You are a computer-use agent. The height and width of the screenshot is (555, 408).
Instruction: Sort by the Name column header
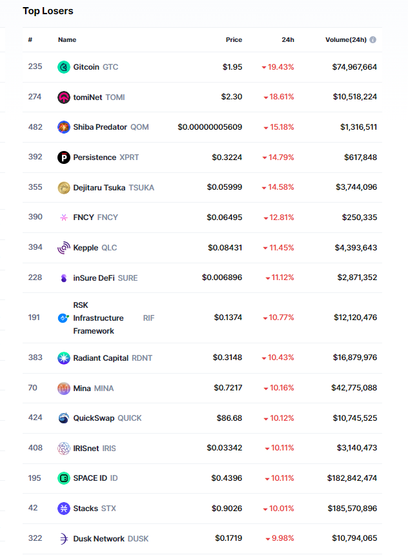(67, 40)
